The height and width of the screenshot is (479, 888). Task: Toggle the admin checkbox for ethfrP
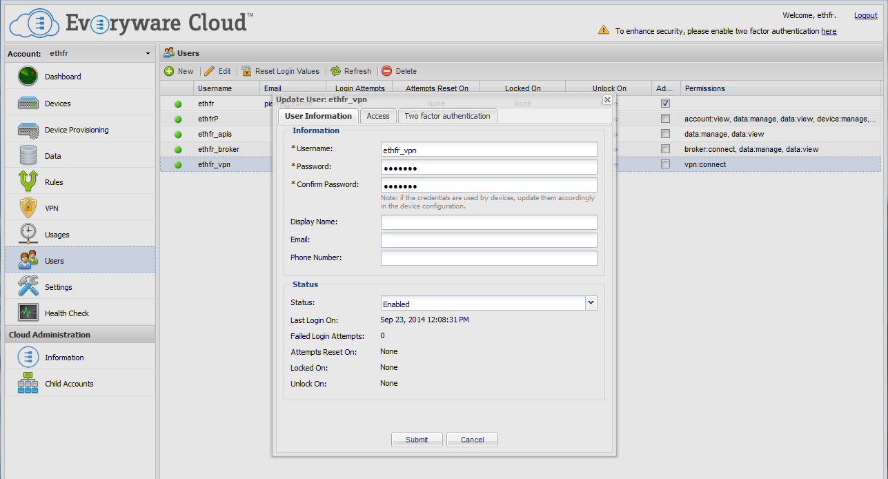(x=665, y=119)
